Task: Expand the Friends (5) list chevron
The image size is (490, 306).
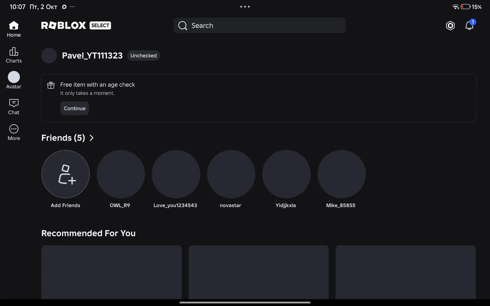Action: click(92, 138)
